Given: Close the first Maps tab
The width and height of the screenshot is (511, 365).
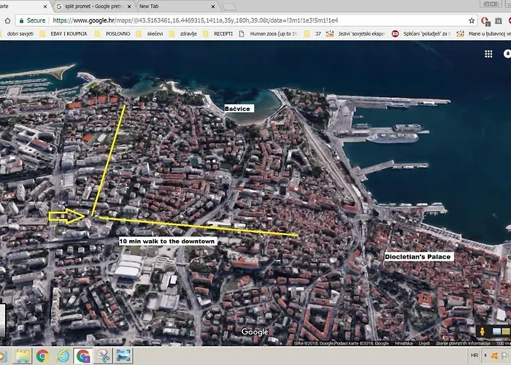Looking at the screenshot, I should 45,7.
